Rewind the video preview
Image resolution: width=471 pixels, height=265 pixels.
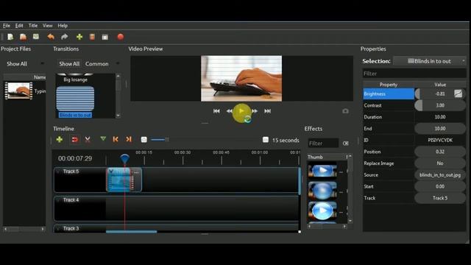pos(229,111)
